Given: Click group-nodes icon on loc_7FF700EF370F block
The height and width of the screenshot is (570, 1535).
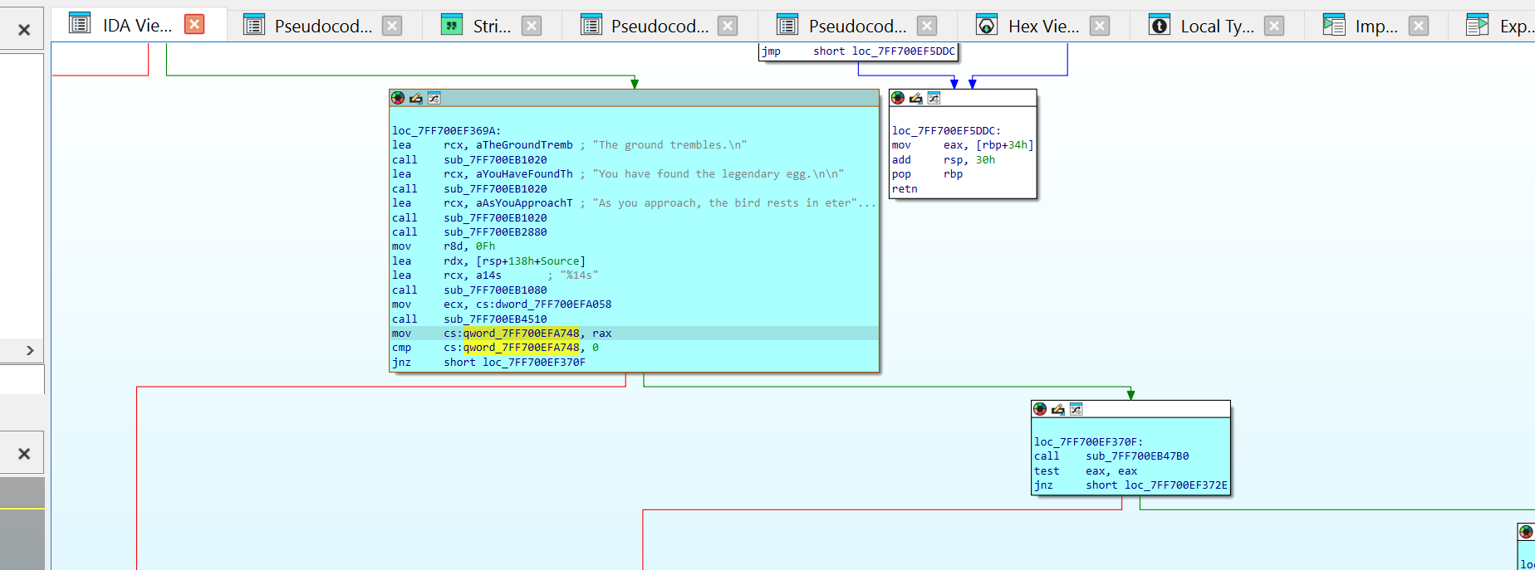Looking at the screenshot, I should pos(1076,409).
